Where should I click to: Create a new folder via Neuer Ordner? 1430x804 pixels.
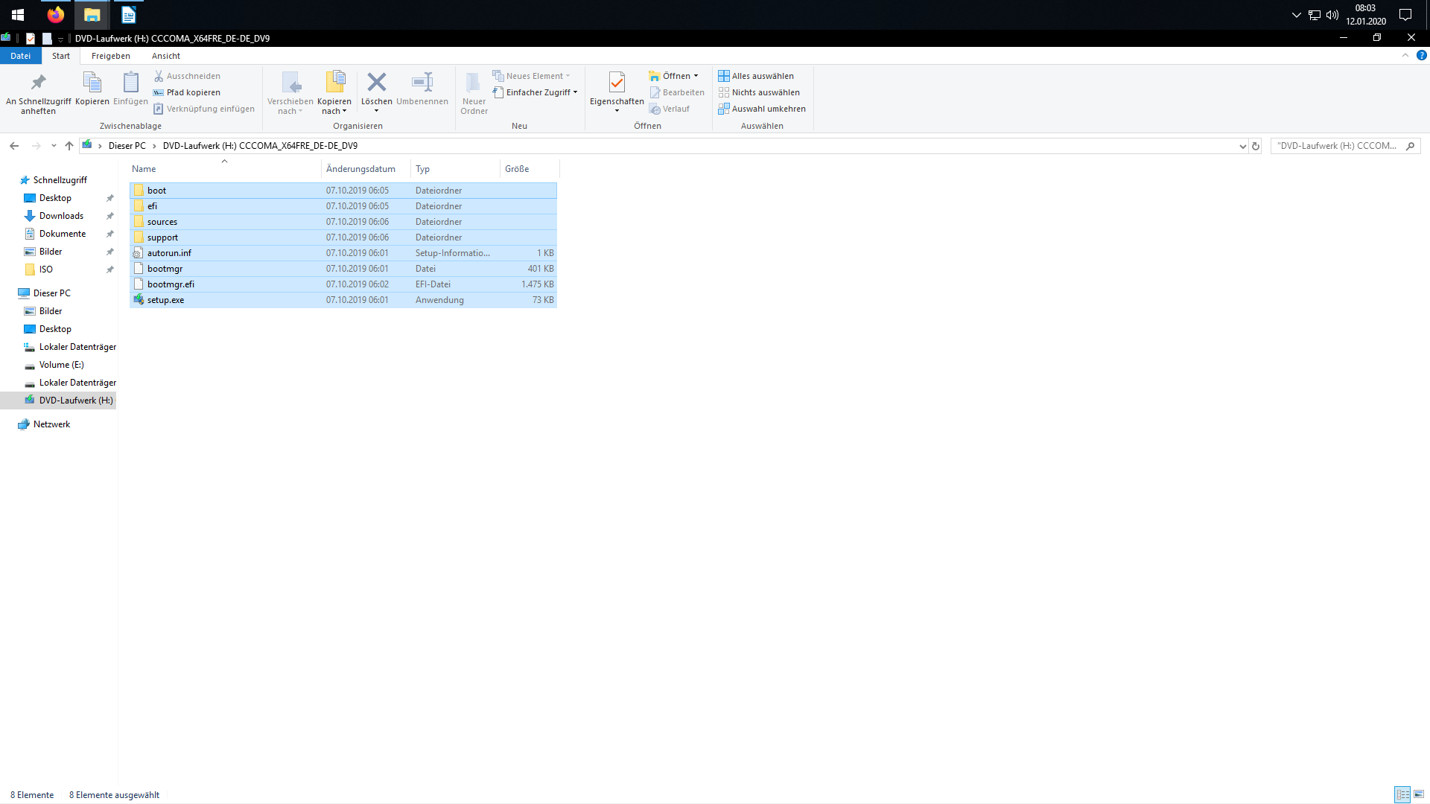point(474,92)
